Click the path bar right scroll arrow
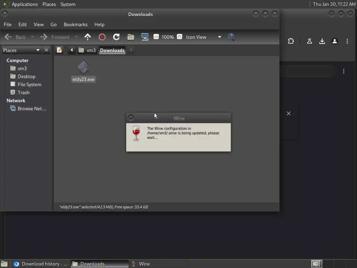This screenshot has height=268, width=357. point(131,50)
